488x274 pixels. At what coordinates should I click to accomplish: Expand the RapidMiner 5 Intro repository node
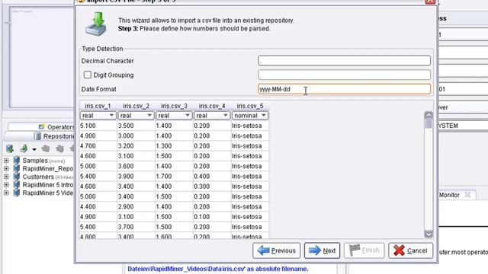(x=6, y=185)
